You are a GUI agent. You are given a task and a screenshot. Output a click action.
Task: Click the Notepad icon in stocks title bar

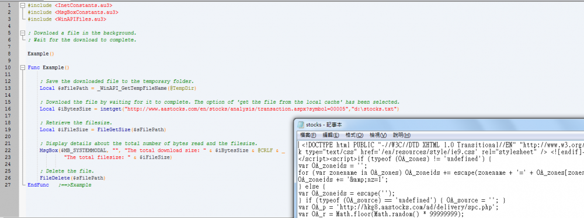click(301, 125)
